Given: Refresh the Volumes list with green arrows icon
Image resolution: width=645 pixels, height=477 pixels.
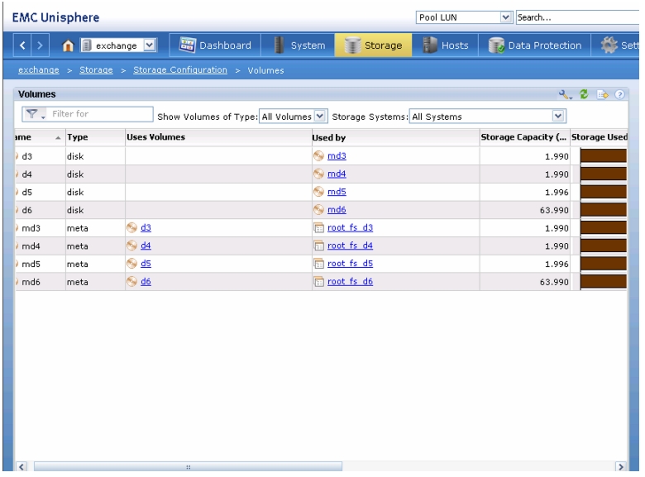Looking at the screenshot, I should coord(584,94).
